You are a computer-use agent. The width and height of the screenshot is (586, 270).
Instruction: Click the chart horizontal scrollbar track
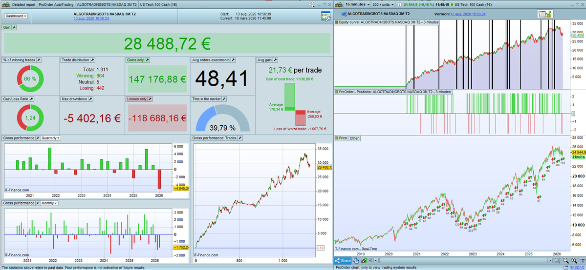tap(463, 261)
